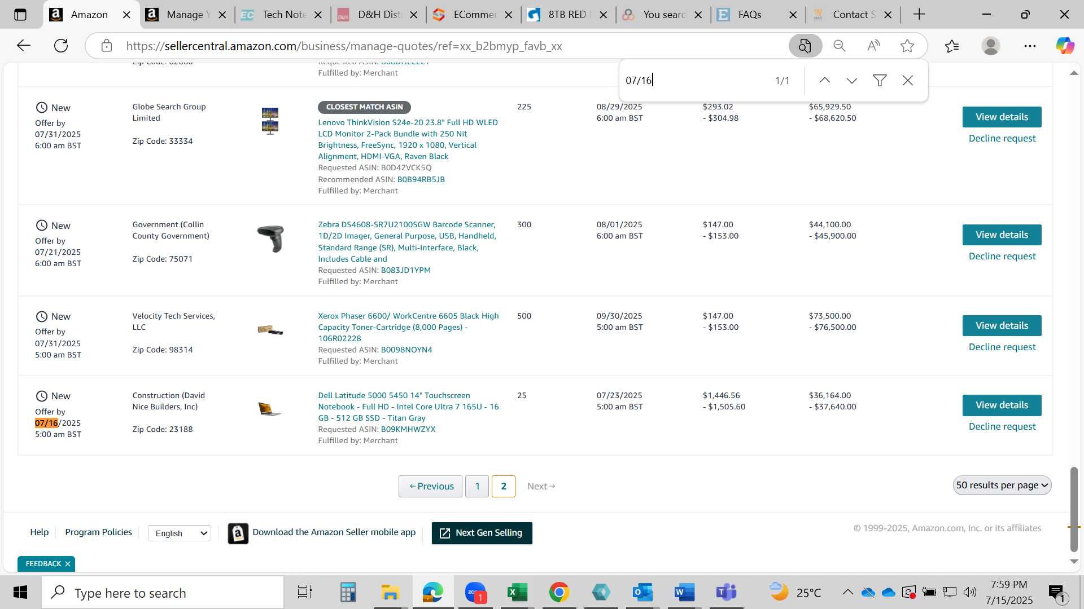This screenshot has width=1084, height=609.
Task: Click the browser back arrow
Action: coord(24,46)
